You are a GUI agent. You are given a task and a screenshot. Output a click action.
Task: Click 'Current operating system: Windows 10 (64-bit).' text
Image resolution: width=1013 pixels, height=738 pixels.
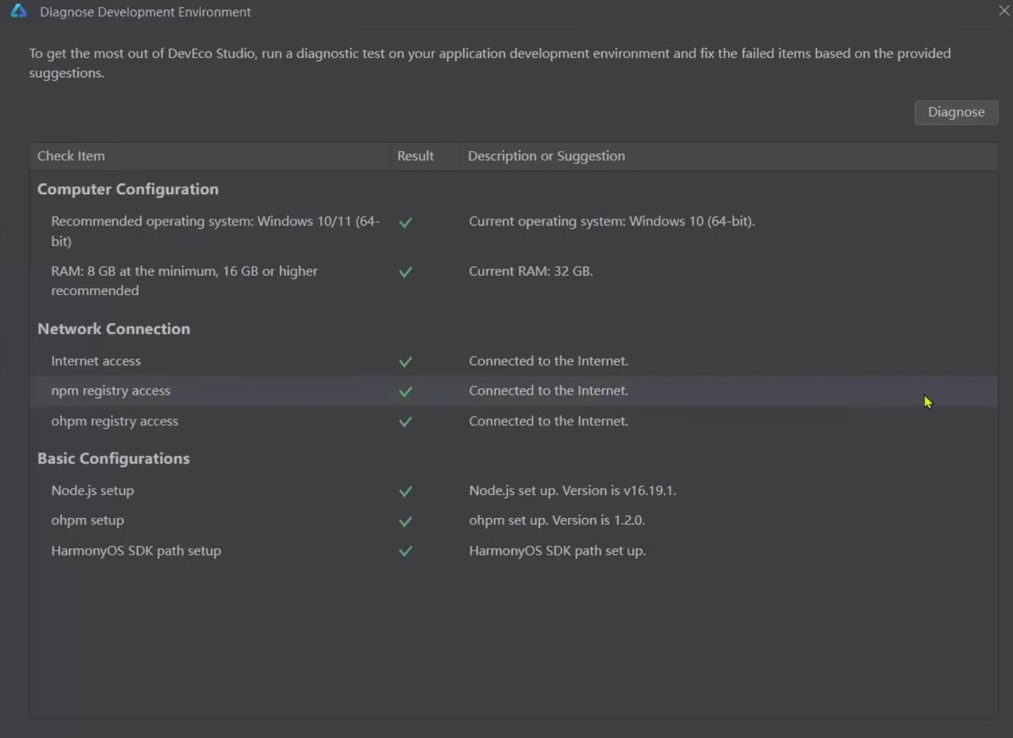point(612,221)
